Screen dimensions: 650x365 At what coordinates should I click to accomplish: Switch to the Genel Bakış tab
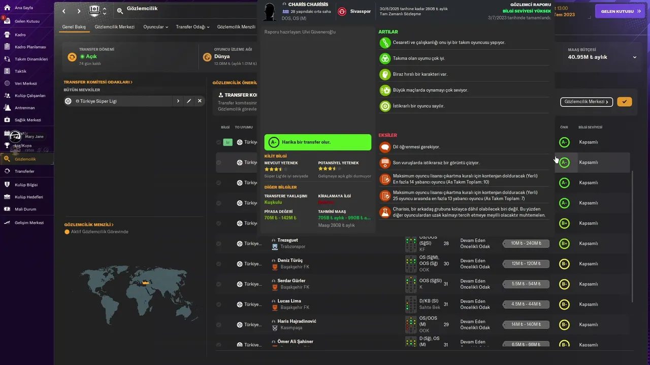click(74, 27)
